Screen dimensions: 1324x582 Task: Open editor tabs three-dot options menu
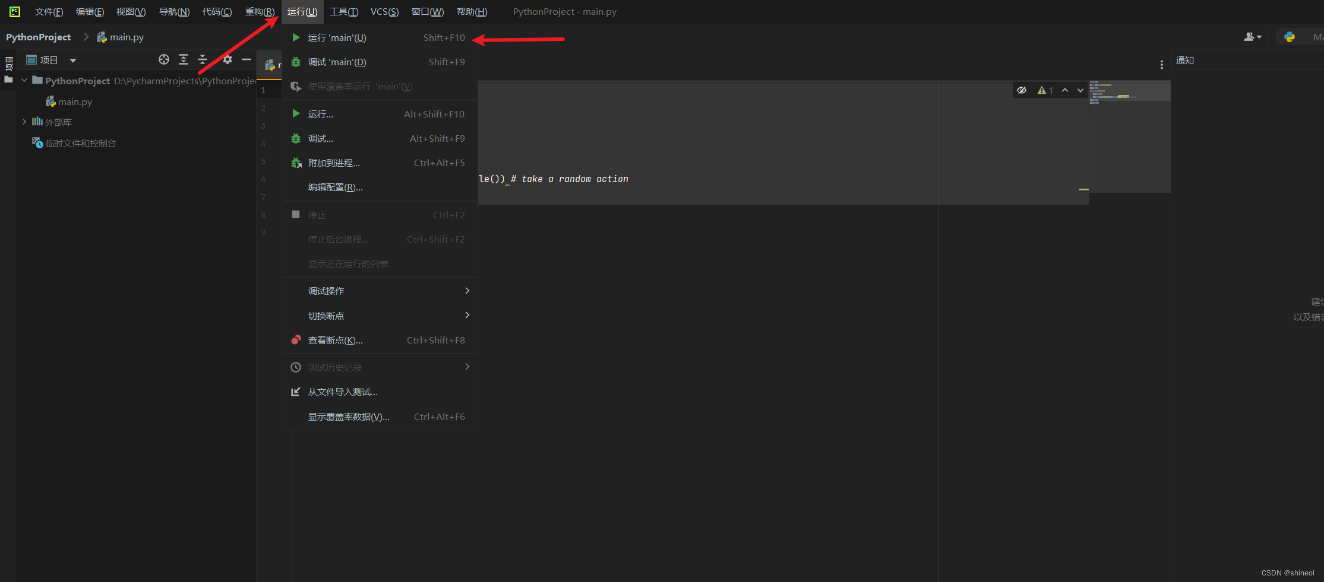[x=1162, y=65]
